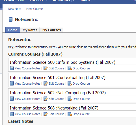Viewport: 136px width, 125px height.
Task: Switch to the My Notes tab
Action: pos(30,30)
